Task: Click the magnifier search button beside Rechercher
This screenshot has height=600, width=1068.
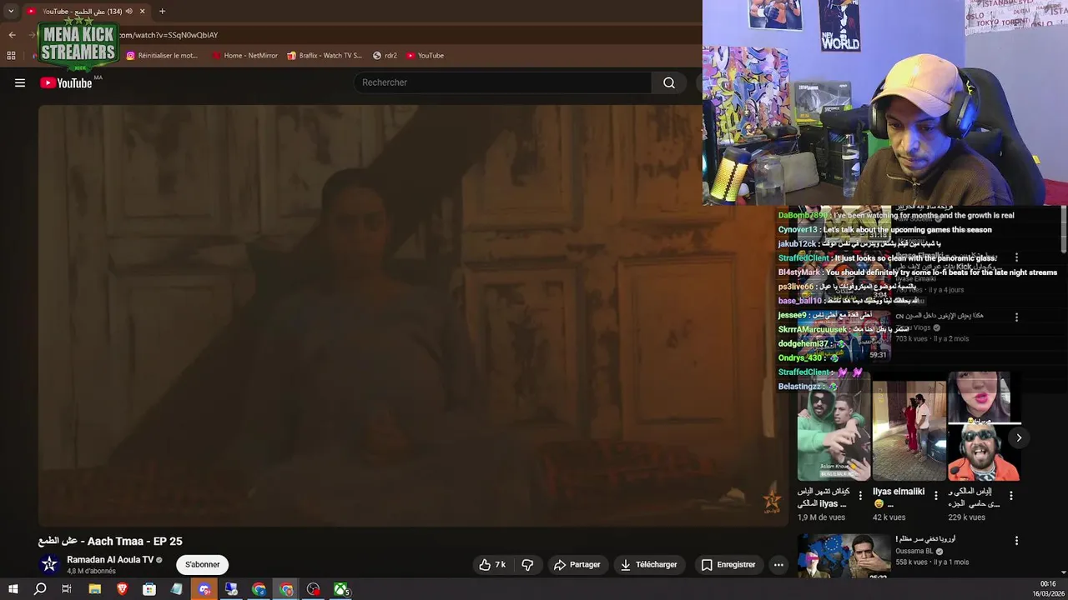Action: point(669,82)
